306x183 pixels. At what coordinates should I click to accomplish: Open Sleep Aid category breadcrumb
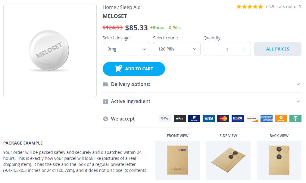[x=130, y=7]
